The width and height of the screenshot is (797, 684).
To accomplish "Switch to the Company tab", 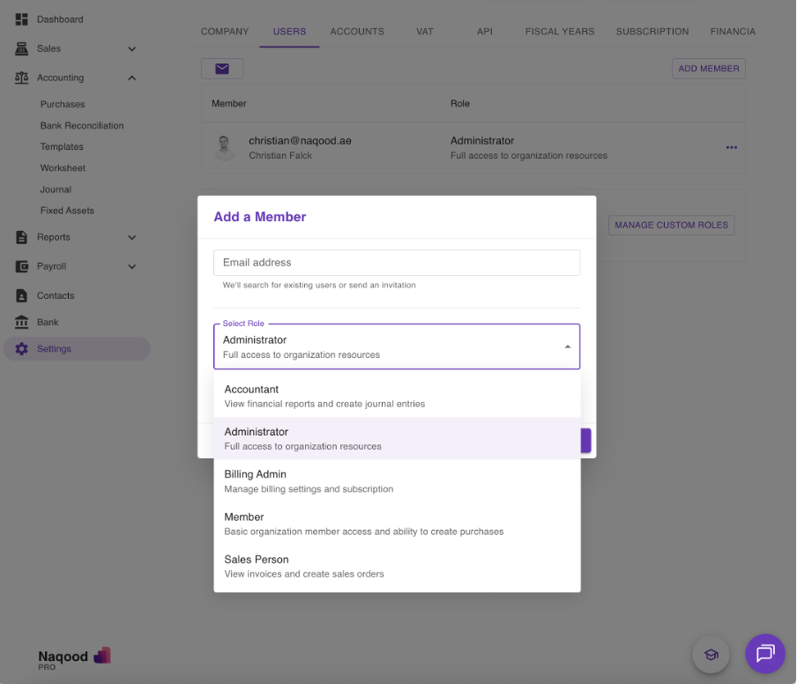I will 225,32.
